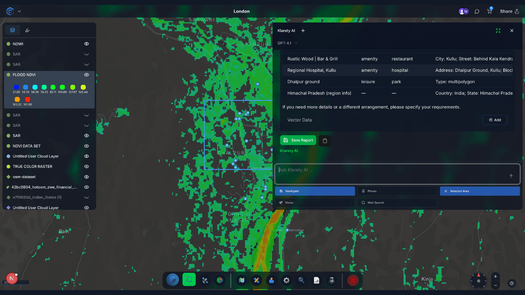
Task: Click the clipboard copy icon beside Save Report
Action: click(325, 141)
